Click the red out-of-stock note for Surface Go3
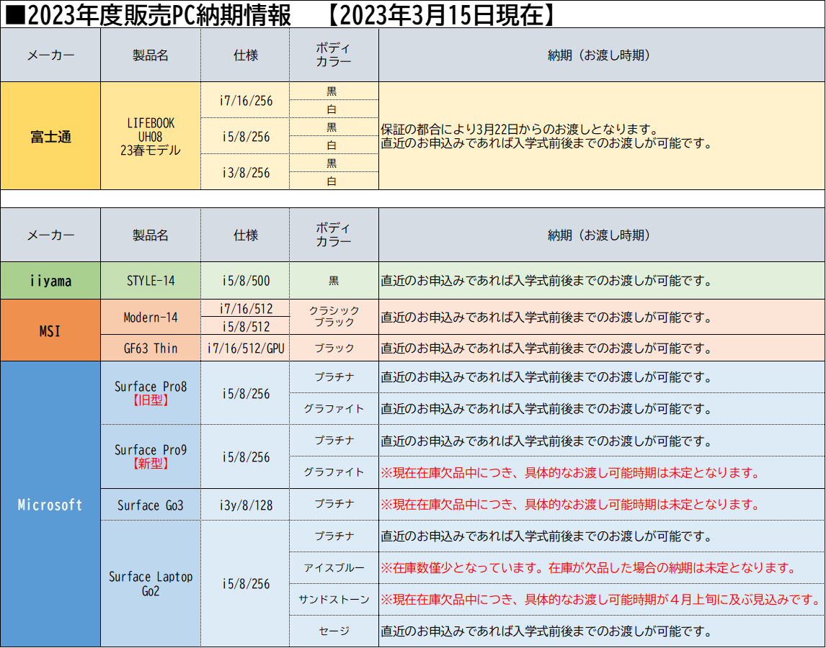 tap(569, 505)
